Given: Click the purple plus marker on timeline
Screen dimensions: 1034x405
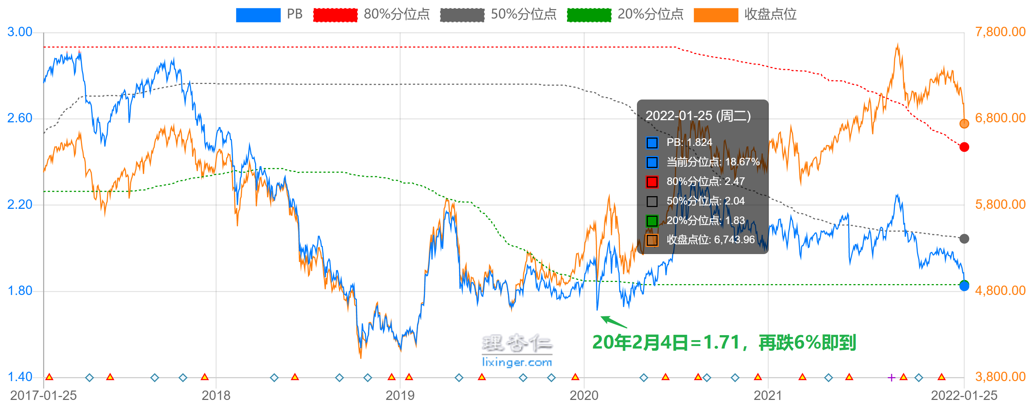Looking at the screenshot, I should 891,377.
